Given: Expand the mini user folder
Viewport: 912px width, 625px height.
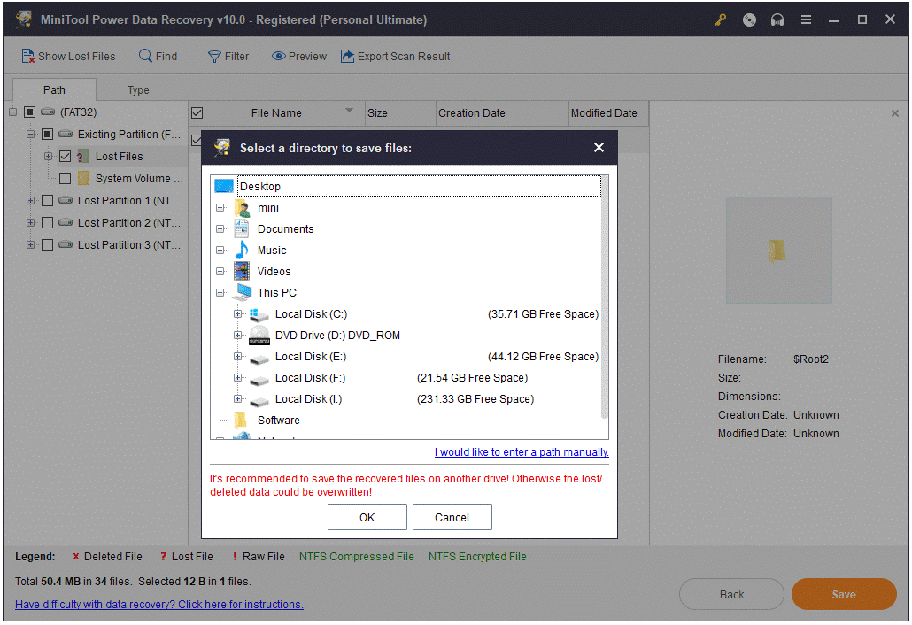Looking at the screenshot, I should tap(220, 207).
